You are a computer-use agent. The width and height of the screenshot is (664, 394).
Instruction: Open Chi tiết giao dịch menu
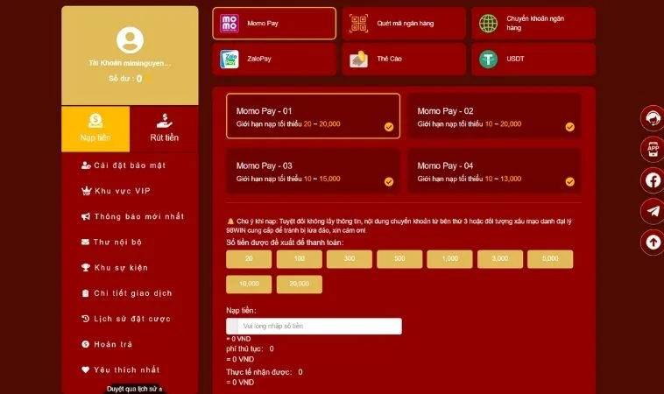127,293
